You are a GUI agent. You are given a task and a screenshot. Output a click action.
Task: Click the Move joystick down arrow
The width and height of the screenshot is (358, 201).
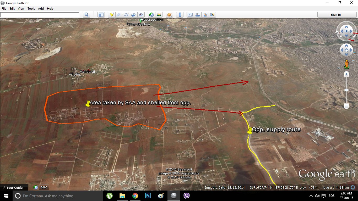click(346, 54)
